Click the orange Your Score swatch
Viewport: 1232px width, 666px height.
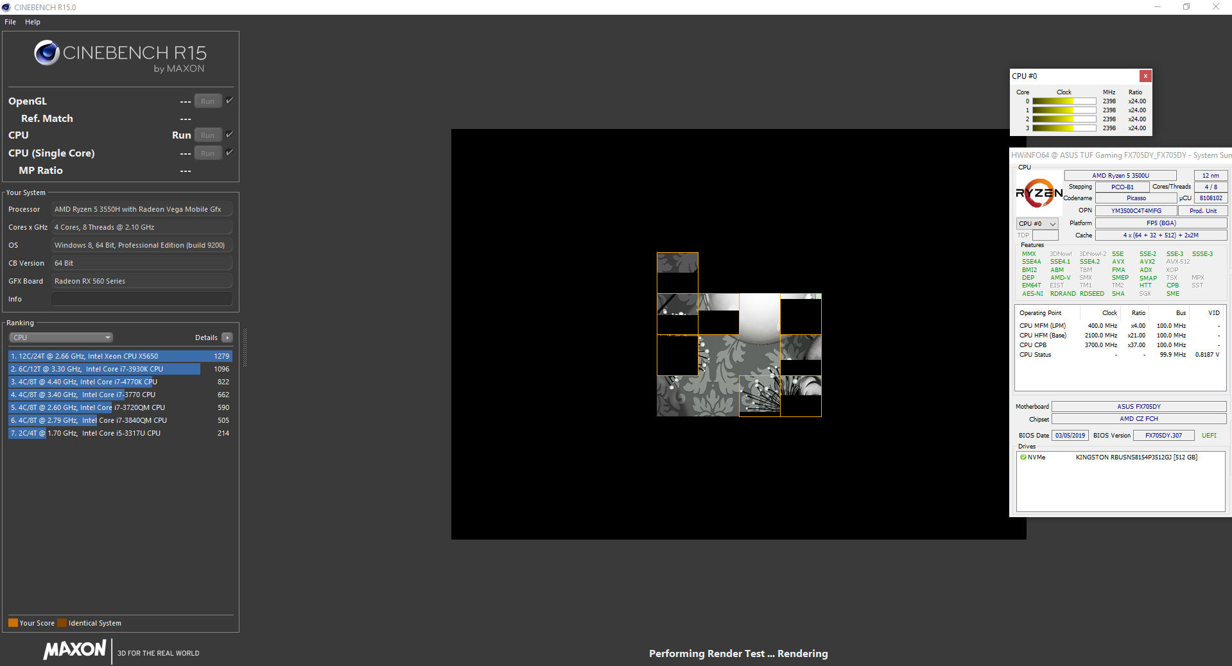coord(13,622)
